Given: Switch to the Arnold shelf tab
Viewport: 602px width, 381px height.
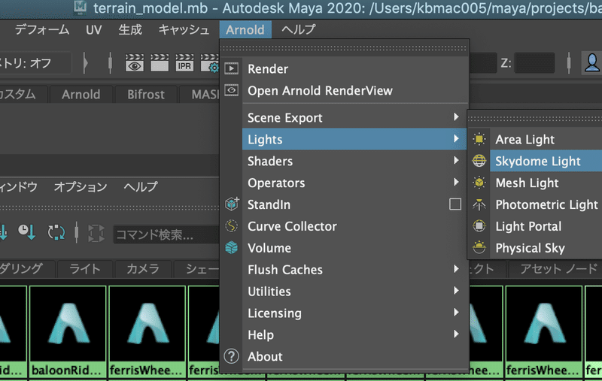Looking at the screenshot, I should pyautogui.click(x=81, y=94).
